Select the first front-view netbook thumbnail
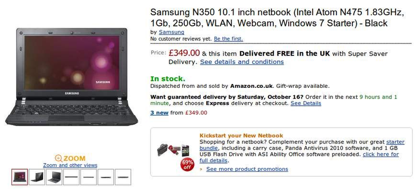Viewport: 416px width, 189px height. coord(19,177)
